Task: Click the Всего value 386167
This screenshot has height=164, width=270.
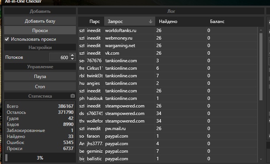Action: coord(66,106)
